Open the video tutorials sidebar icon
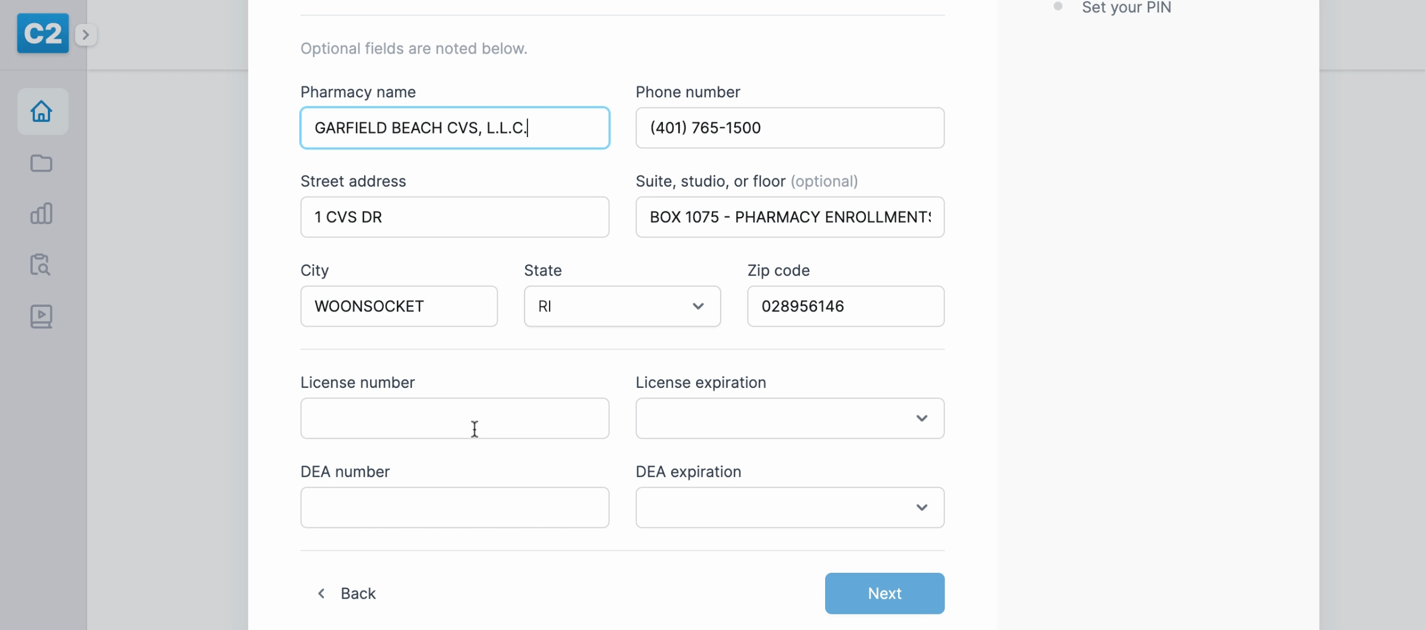1425x630 pixels. tap(41, 316)
